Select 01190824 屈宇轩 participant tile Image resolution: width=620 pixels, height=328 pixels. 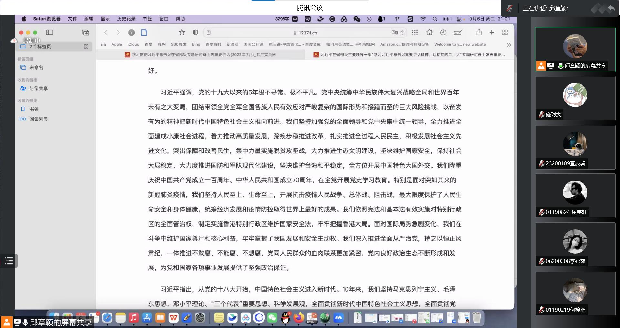coord(575,196)
